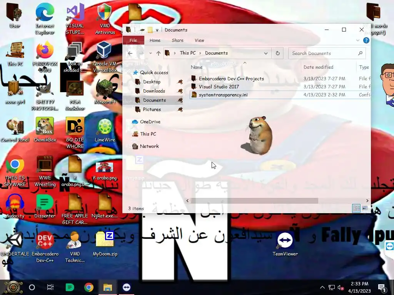The image size is (394, 295).
Task: Select OneDrive in navigation pane
Action: point(150,122)
